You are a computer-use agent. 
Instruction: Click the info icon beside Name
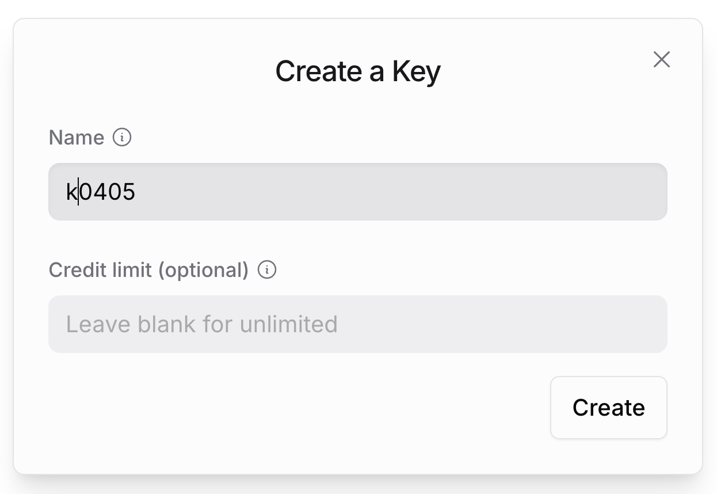(122, 138)
